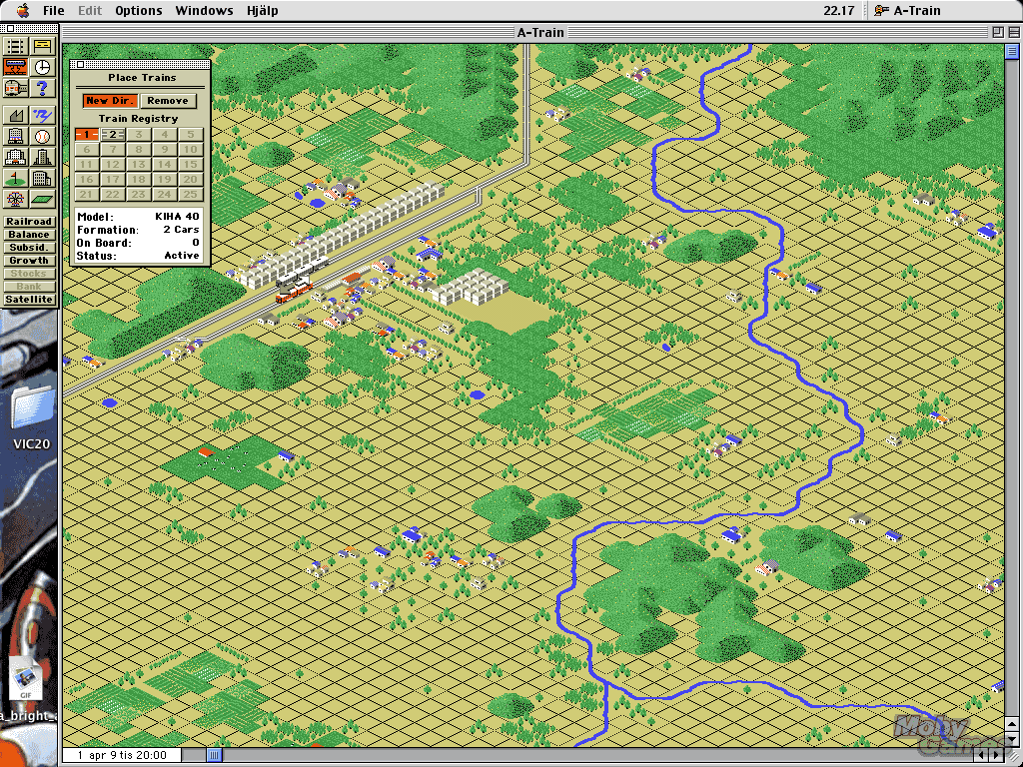This screenshot has width=1023, height=767.
Task: Close the tool palette using its close box
Action: pyautogui.click(x=10, y=29)
